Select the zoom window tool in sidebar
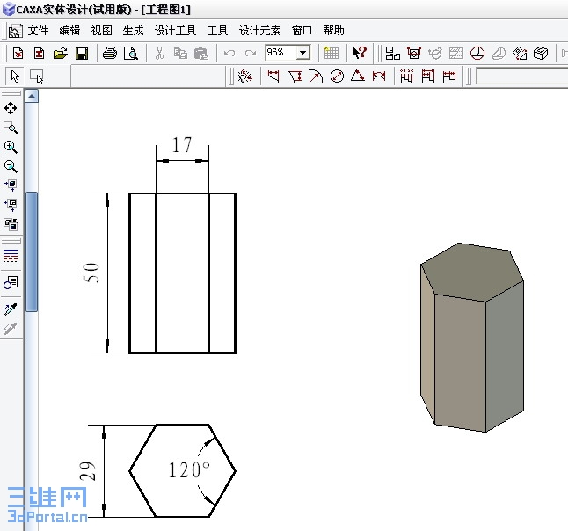Image resolution: width=568 pixels, height=531 pixels. pyautogui.click(x=11, y=127)
